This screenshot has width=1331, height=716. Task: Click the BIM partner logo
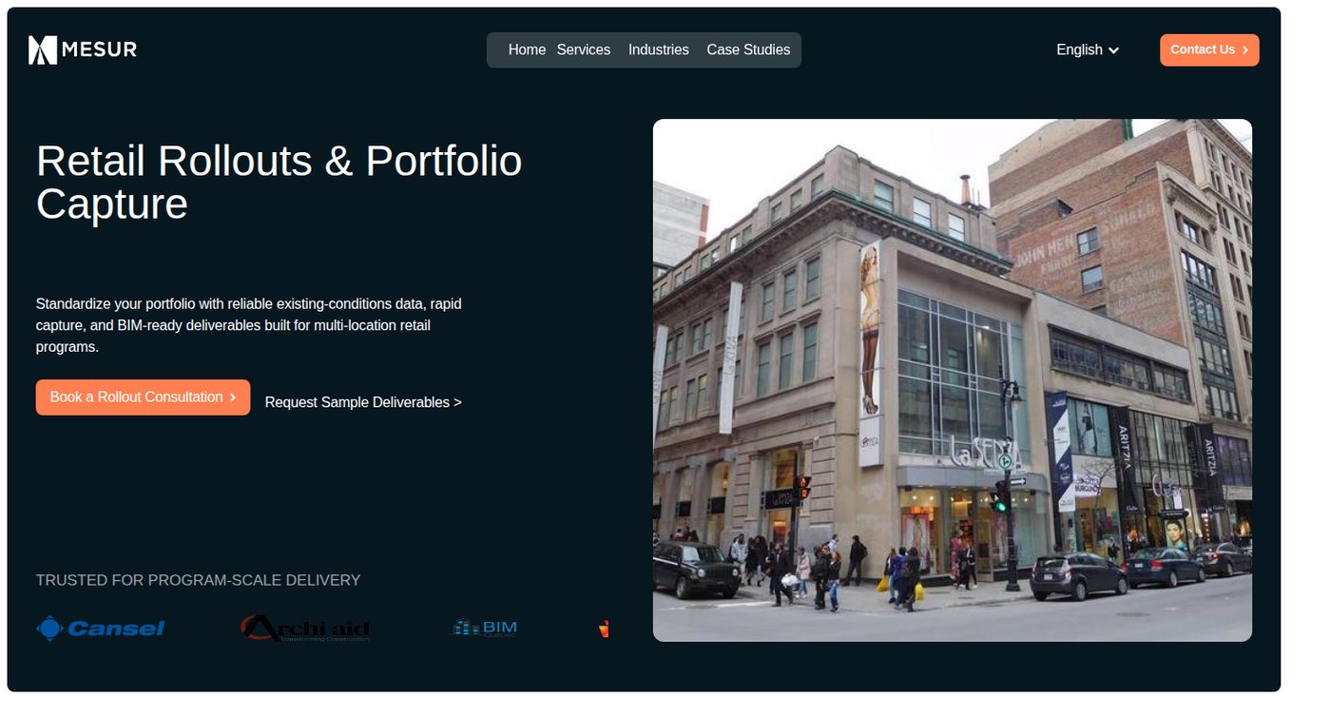(x=484, y=628)
